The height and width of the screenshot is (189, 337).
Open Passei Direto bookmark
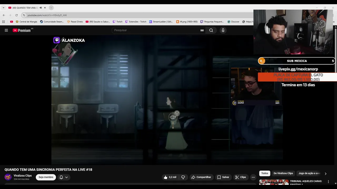coord(75,22)
